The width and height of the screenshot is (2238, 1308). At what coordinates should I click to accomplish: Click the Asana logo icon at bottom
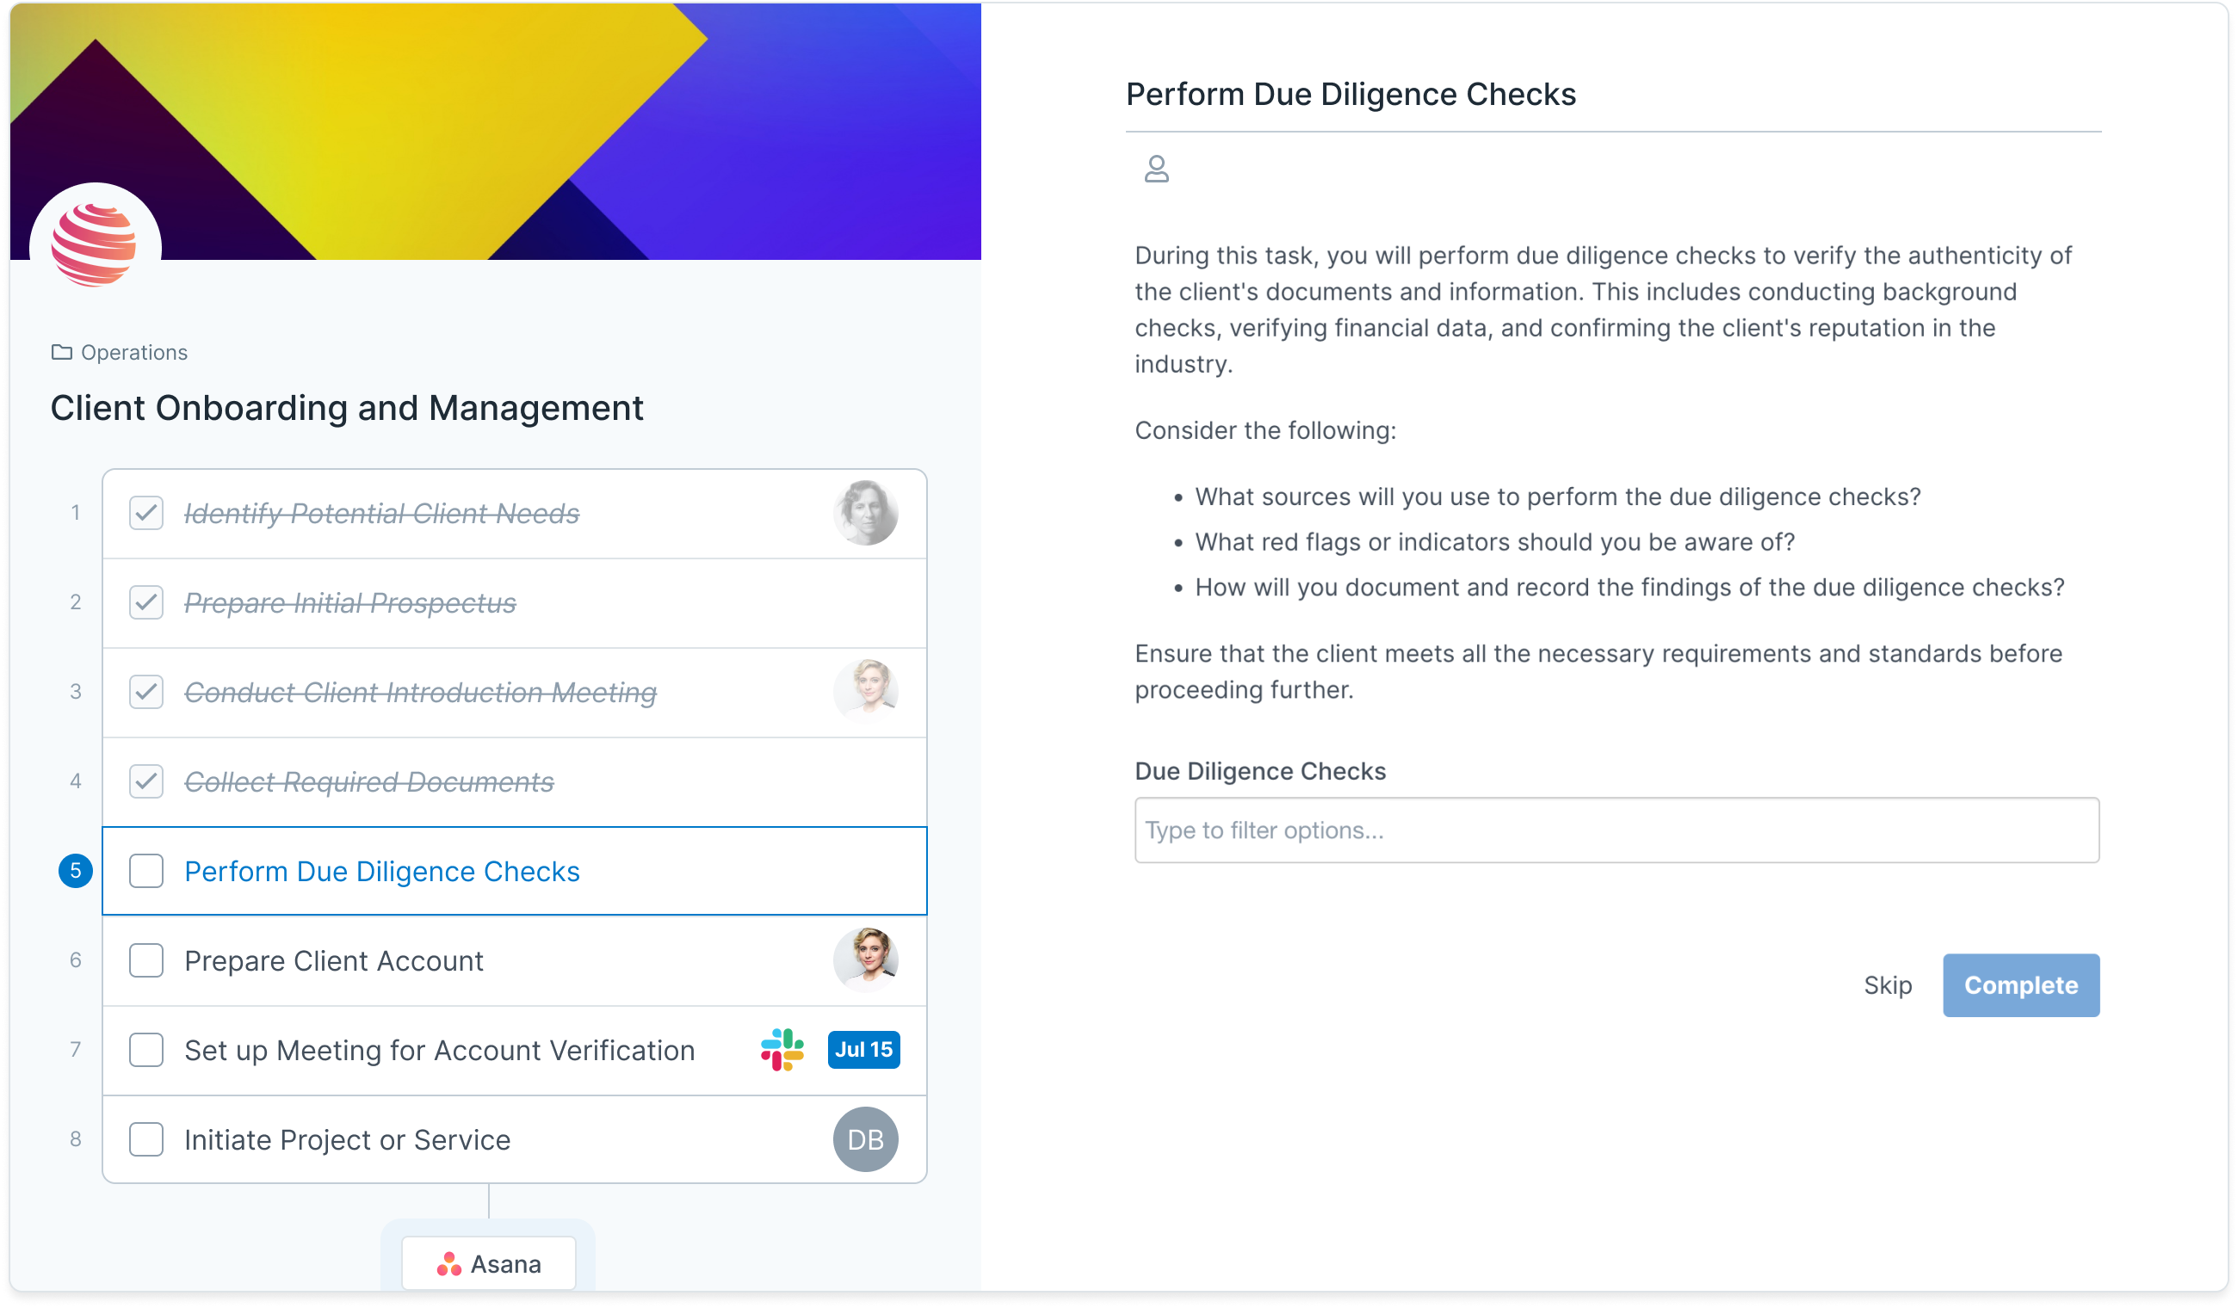449,1264
